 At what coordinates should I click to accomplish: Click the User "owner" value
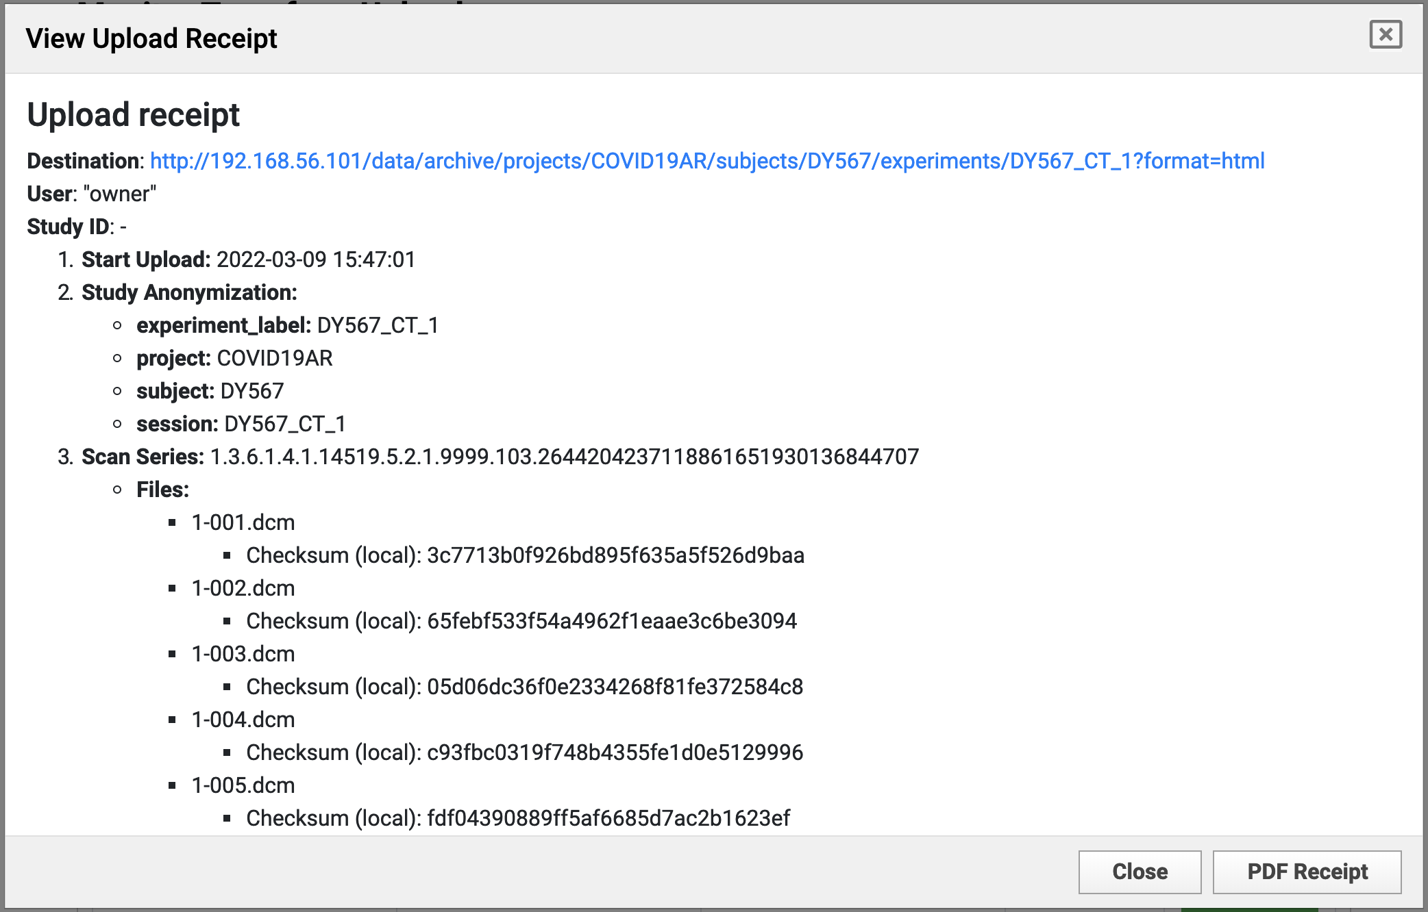(x=120, y=194)
